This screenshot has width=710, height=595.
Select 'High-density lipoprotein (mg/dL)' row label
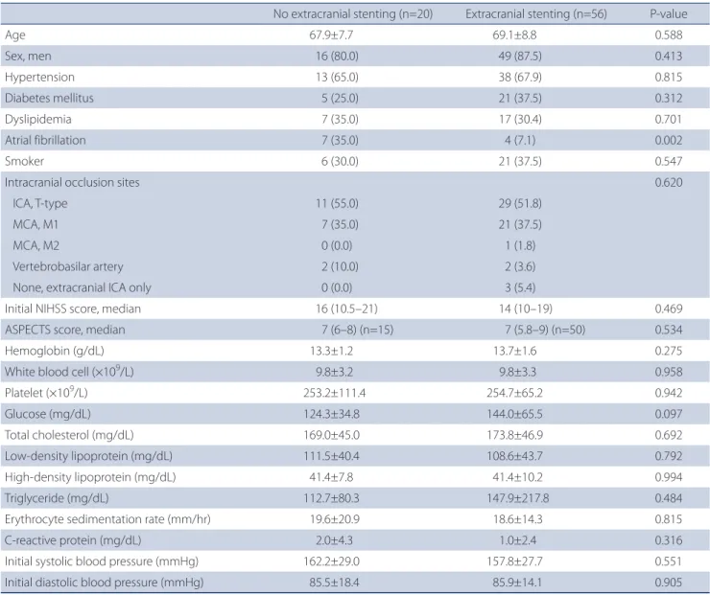pos(90,477)
